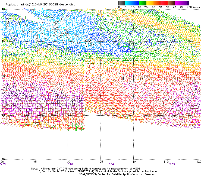Click legend scale value "45"

pyautogui.click(x=181, y=7)
